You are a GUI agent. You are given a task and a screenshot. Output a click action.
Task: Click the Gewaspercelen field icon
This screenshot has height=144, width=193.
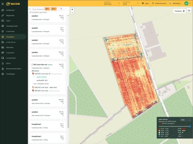(x=3, y=26)
